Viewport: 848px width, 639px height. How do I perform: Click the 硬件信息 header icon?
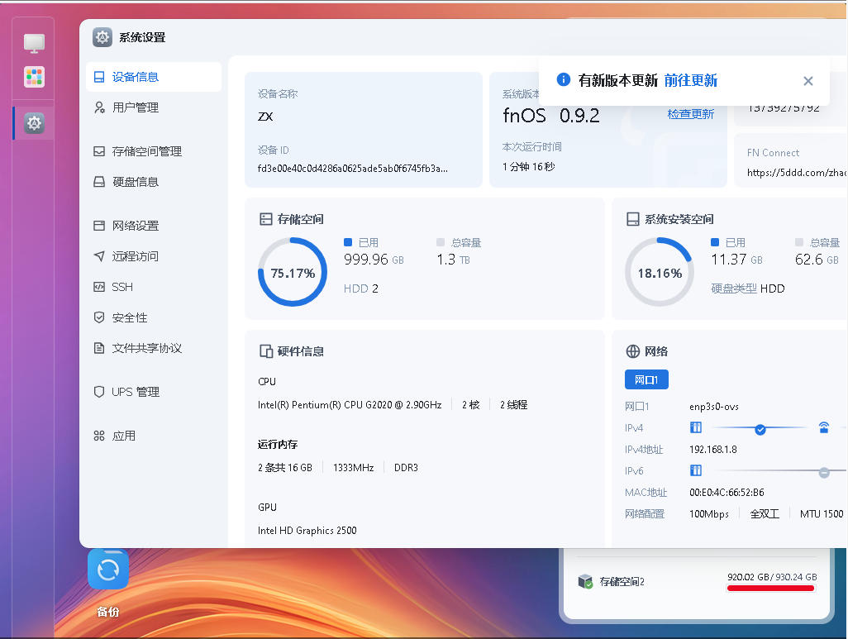point(265,351)
